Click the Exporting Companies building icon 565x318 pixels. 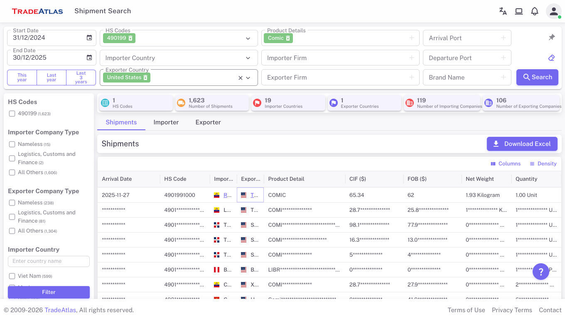489,103
